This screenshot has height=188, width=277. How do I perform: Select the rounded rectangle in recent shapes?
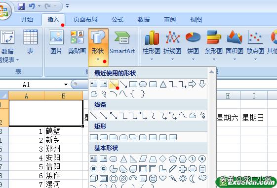coord(153,84)
